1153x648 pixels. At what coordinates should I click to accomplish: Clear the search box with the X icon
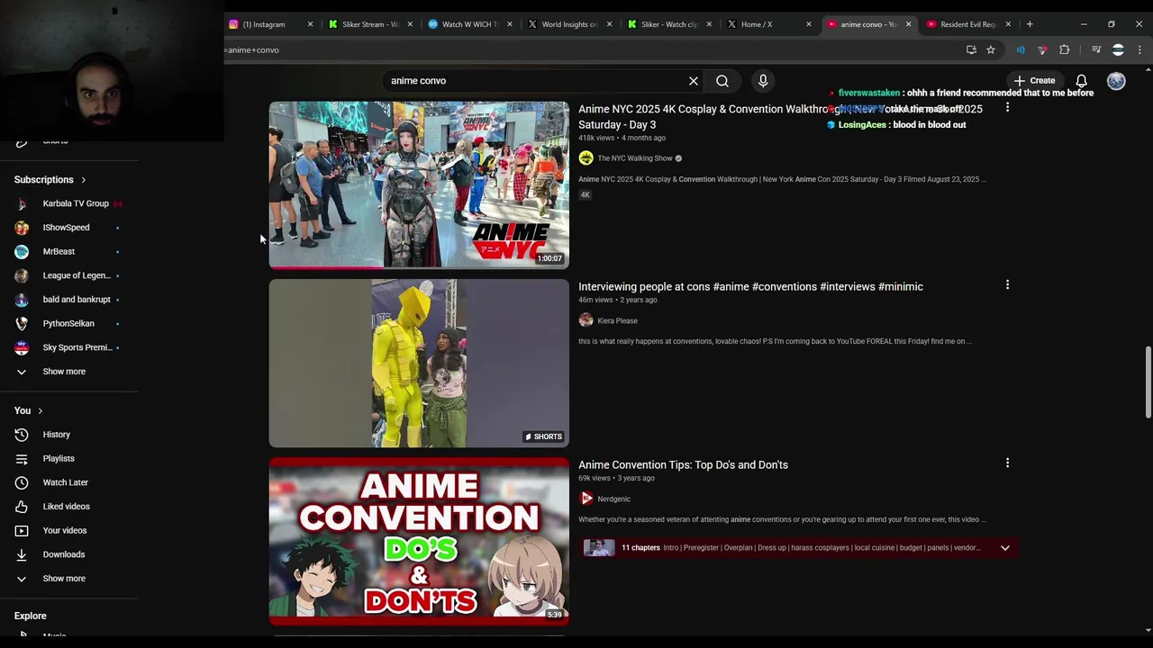point(694,81)
